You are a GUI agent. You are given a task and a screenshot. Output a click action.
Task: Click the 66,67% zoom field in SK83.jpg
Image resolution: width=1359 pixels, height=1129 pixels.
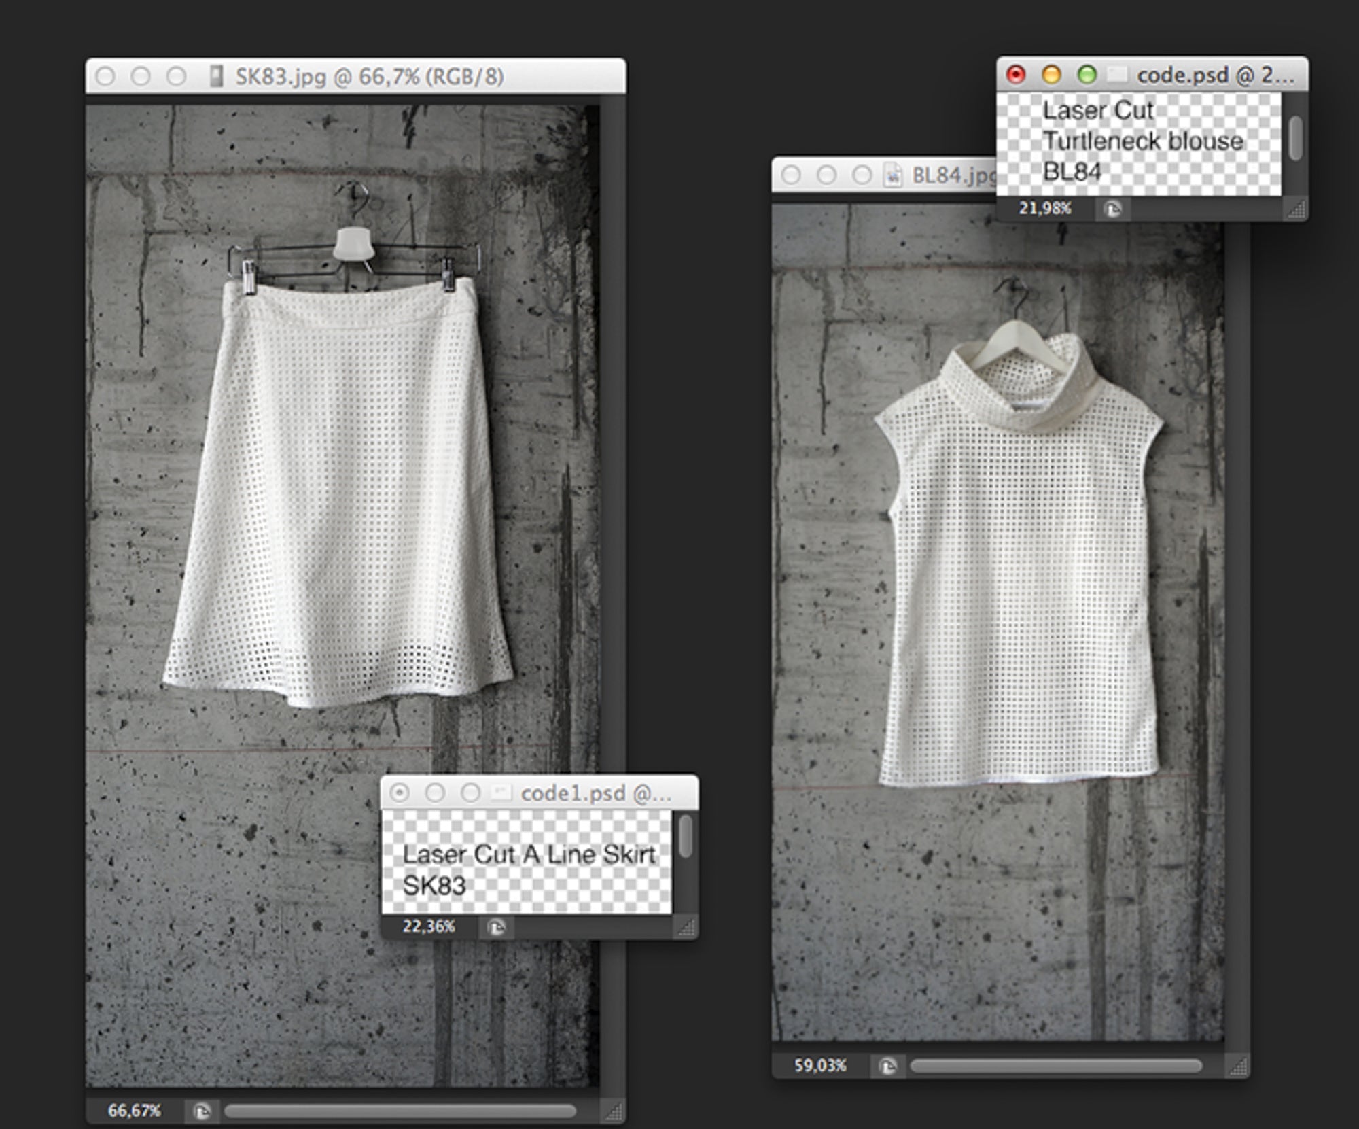(135, 1111)
